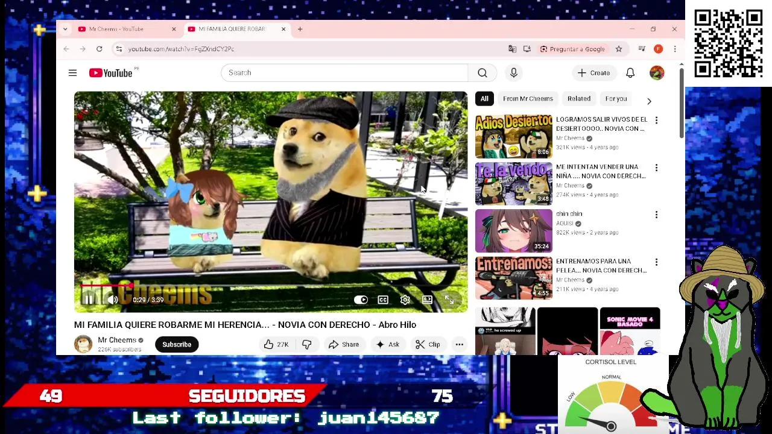Screen dimensions: 772x434
Task: Open Mr Cheems channel avatar
Action: [83, 344]
